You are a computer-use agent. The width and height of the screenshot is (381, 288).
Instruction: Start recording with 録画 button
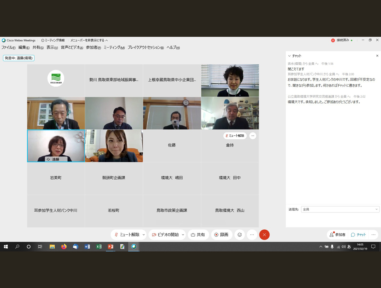tap(221, 235)
